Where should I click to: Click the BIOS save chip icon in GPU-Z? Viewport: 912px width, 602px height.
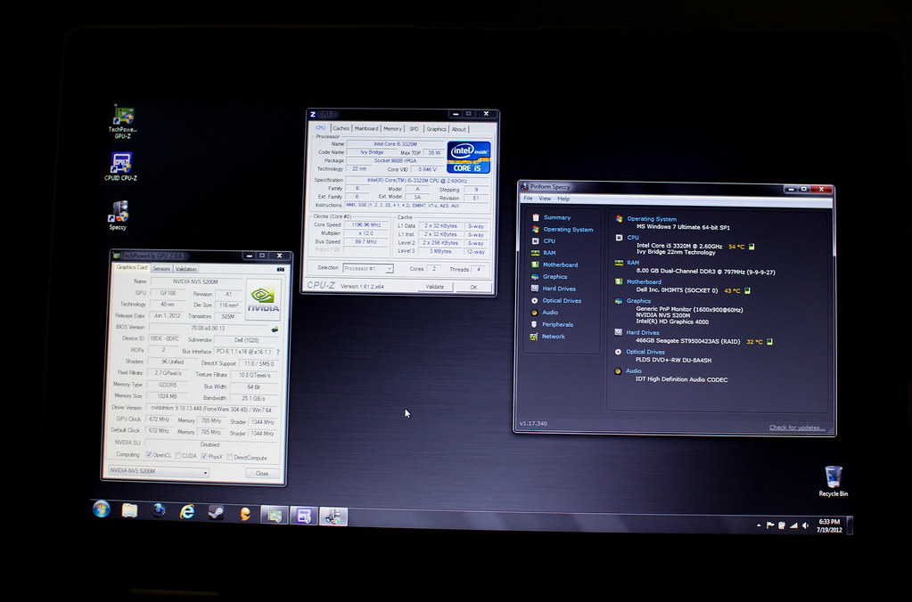tap(275, 329)
